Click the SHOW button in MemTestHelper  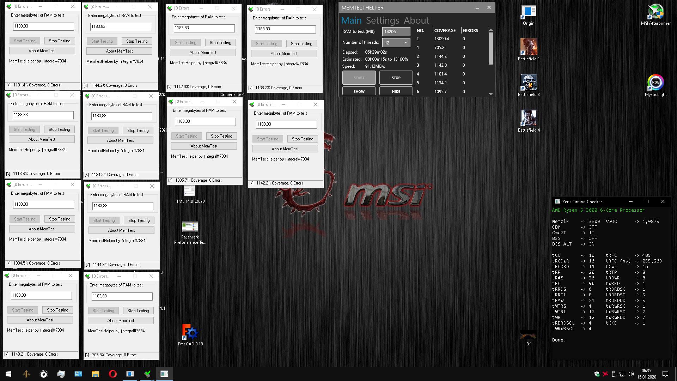tap(359, 91)
